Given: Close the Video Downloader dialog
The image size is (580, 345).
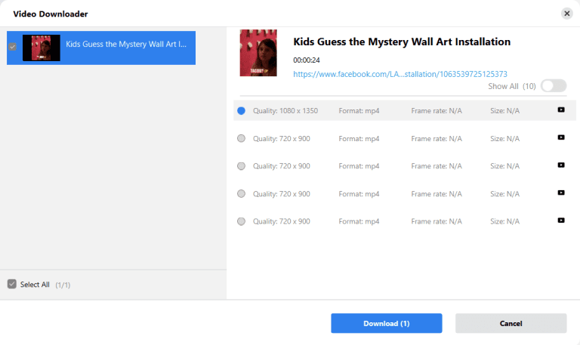Looking at the screenshot, I should pos(566,14).
